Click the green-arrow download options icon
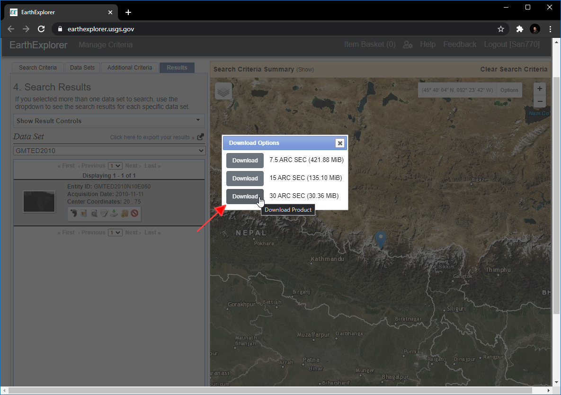The width and height of the screenshot is (561, 395). coord(114,213)
